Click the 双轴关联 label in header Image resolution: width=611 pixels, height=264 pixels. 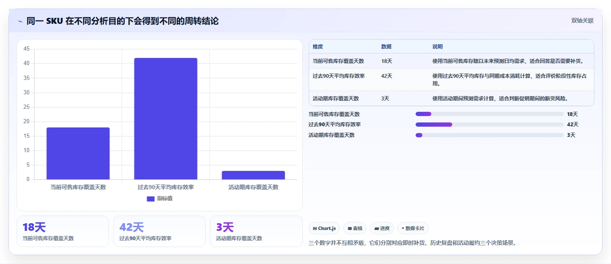click(582, 20)
